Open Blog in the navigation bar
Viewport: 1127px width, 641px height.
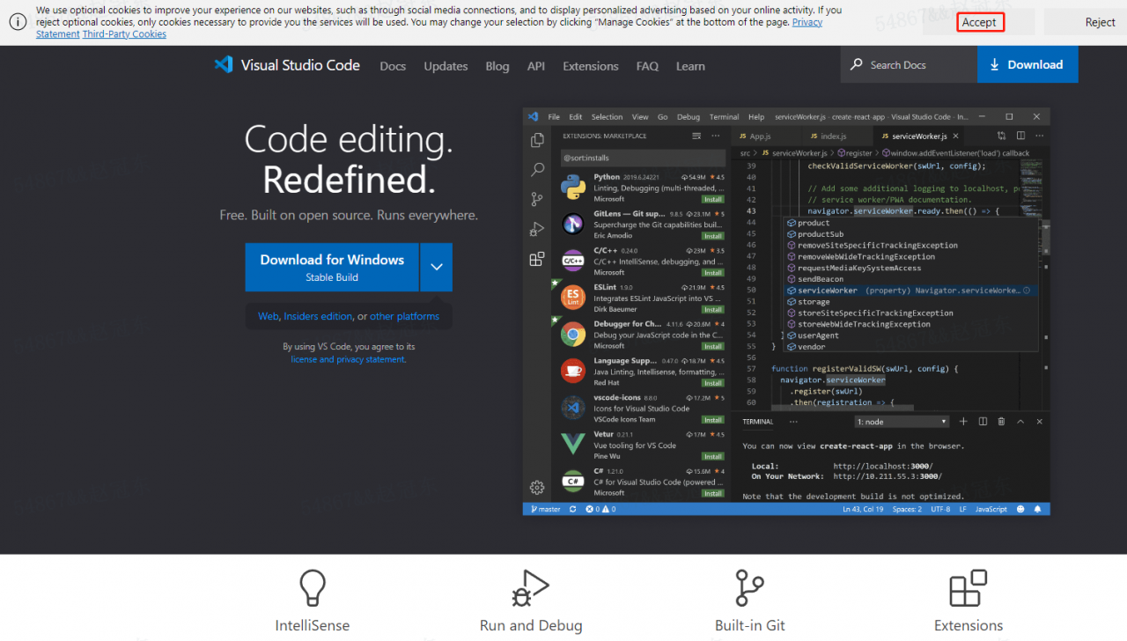(x=497, y=66)
